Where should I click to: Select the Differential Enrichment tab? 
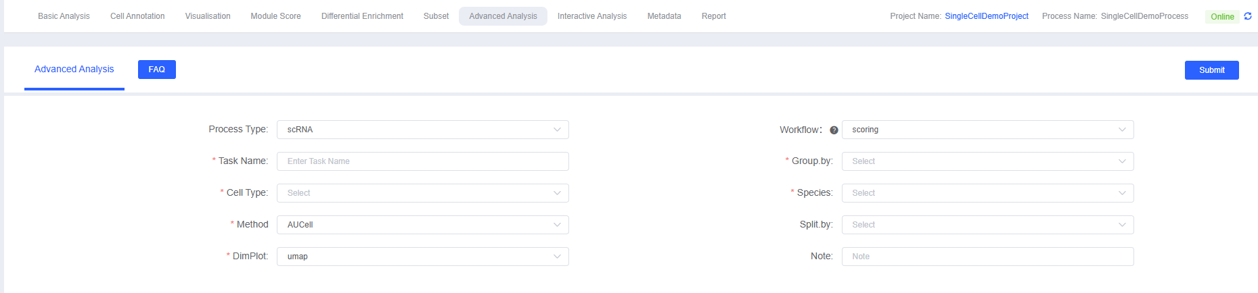pyautogui.click(x=362, y=16)
